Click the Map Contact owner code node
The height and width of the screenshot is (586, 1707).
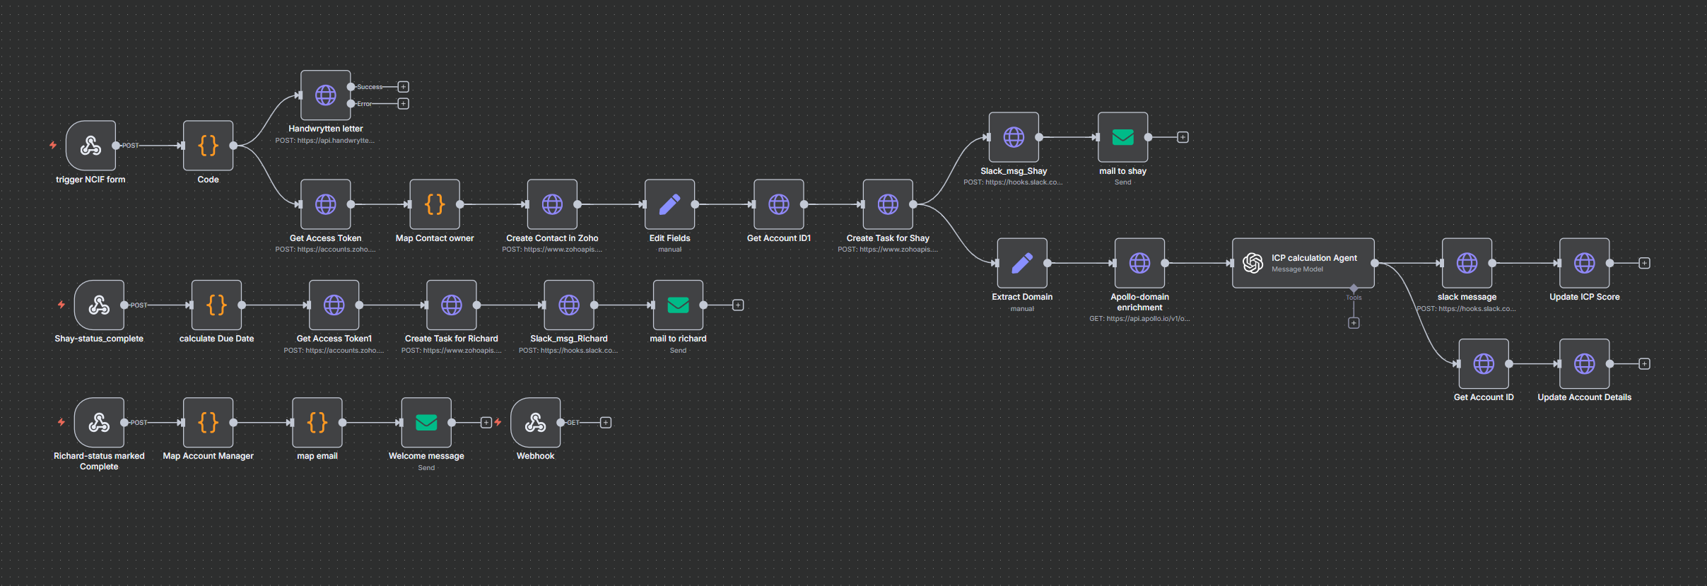(x=435, y=204)
